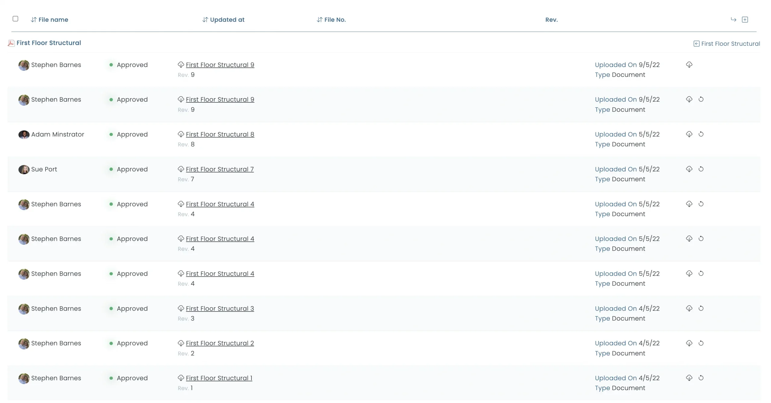Sort by File name column header
771x403 pixels.
[x=49, y=19]
